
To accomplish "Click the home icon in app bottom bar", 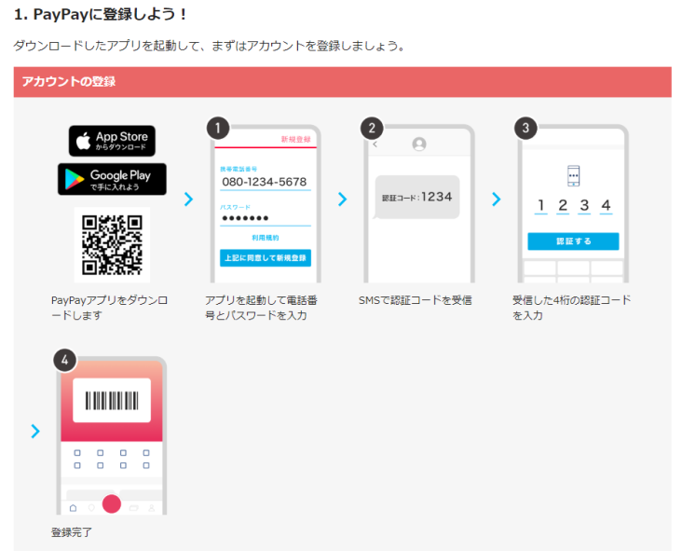I will pyautogui.click(x=73, y=508).
